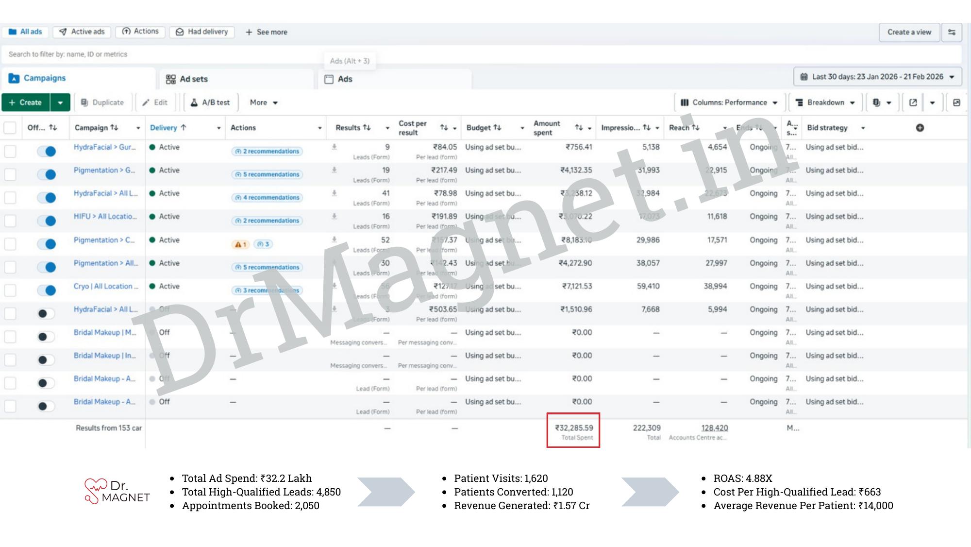Image resolution: width=971 pixels, height=547 pixels.
Task: Toggle off Pigmentation > G campaign
Action: [47, 174]
